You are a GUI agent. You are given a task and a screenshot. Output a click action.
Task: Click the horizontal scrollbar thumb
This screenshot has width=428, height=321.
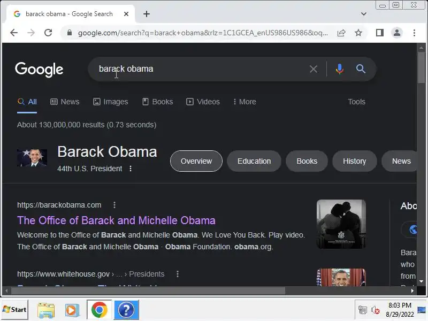(148, 291)
